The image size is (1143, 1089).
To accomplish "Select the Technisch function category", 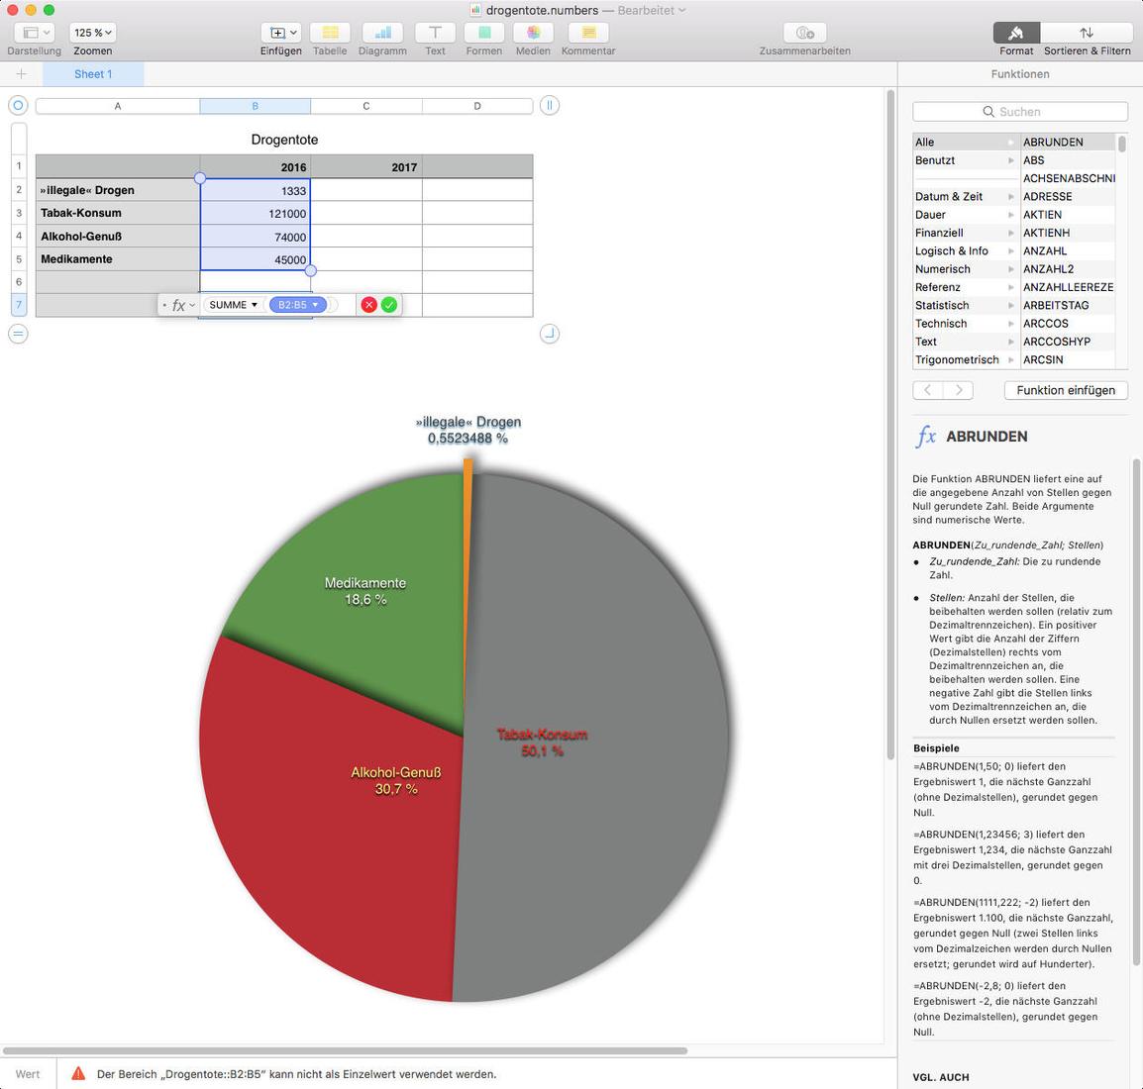I will 965,324.
